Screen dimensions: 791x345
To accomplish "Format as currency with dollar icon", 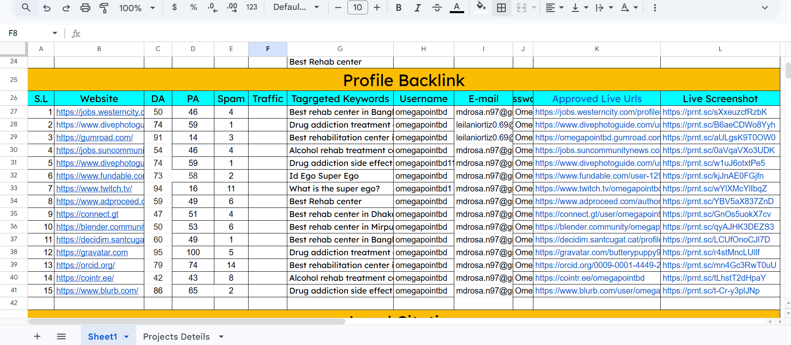I will 174,7.
